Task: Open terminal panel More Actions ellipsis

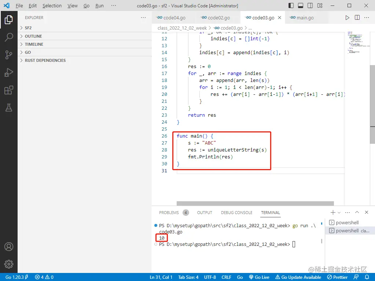Action: (x=348, y=212)
